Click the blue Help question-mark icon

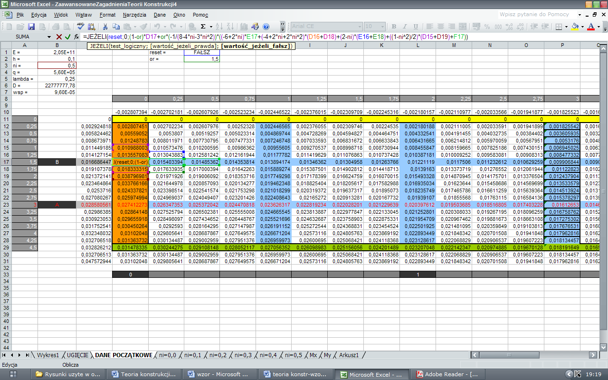point(266,27)
